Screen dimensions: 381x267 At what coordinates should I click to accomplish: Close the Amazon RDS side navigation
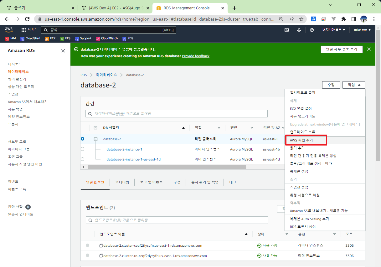pyautogui.click(x=63, y=51)
